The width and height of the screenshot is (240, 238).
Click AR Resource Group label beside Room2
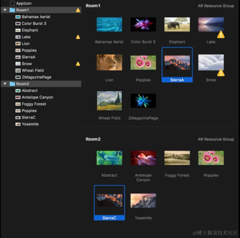coord(216,139)
